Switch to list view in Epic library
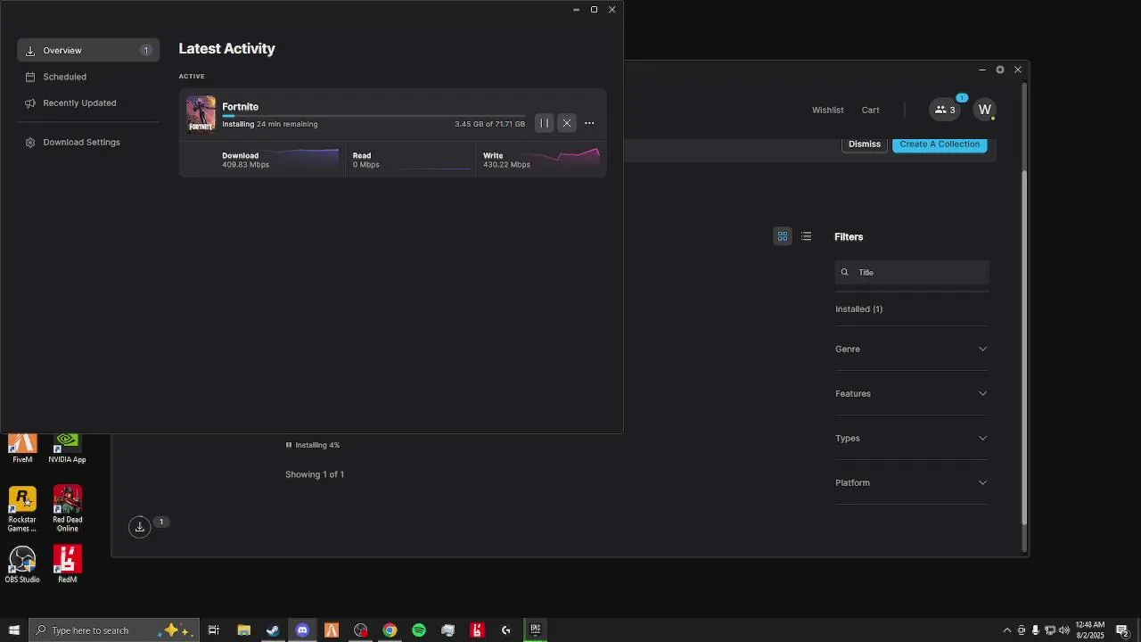The height and width of the screenshot is (642, 1141). [x=806, y=236]
